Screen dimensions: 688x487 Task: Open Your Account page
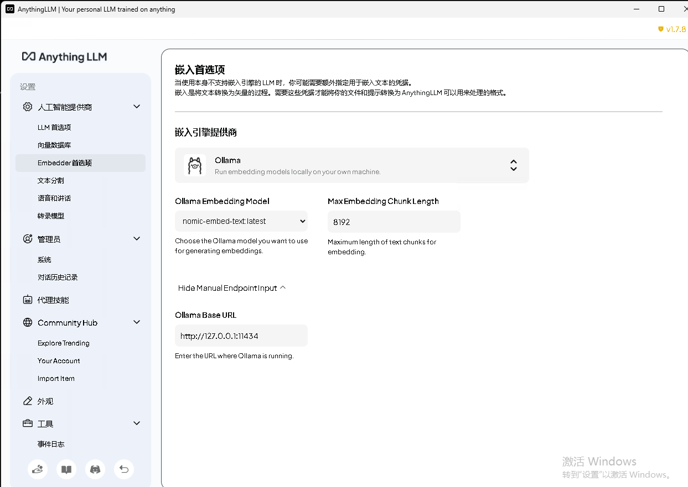point(59,360)
